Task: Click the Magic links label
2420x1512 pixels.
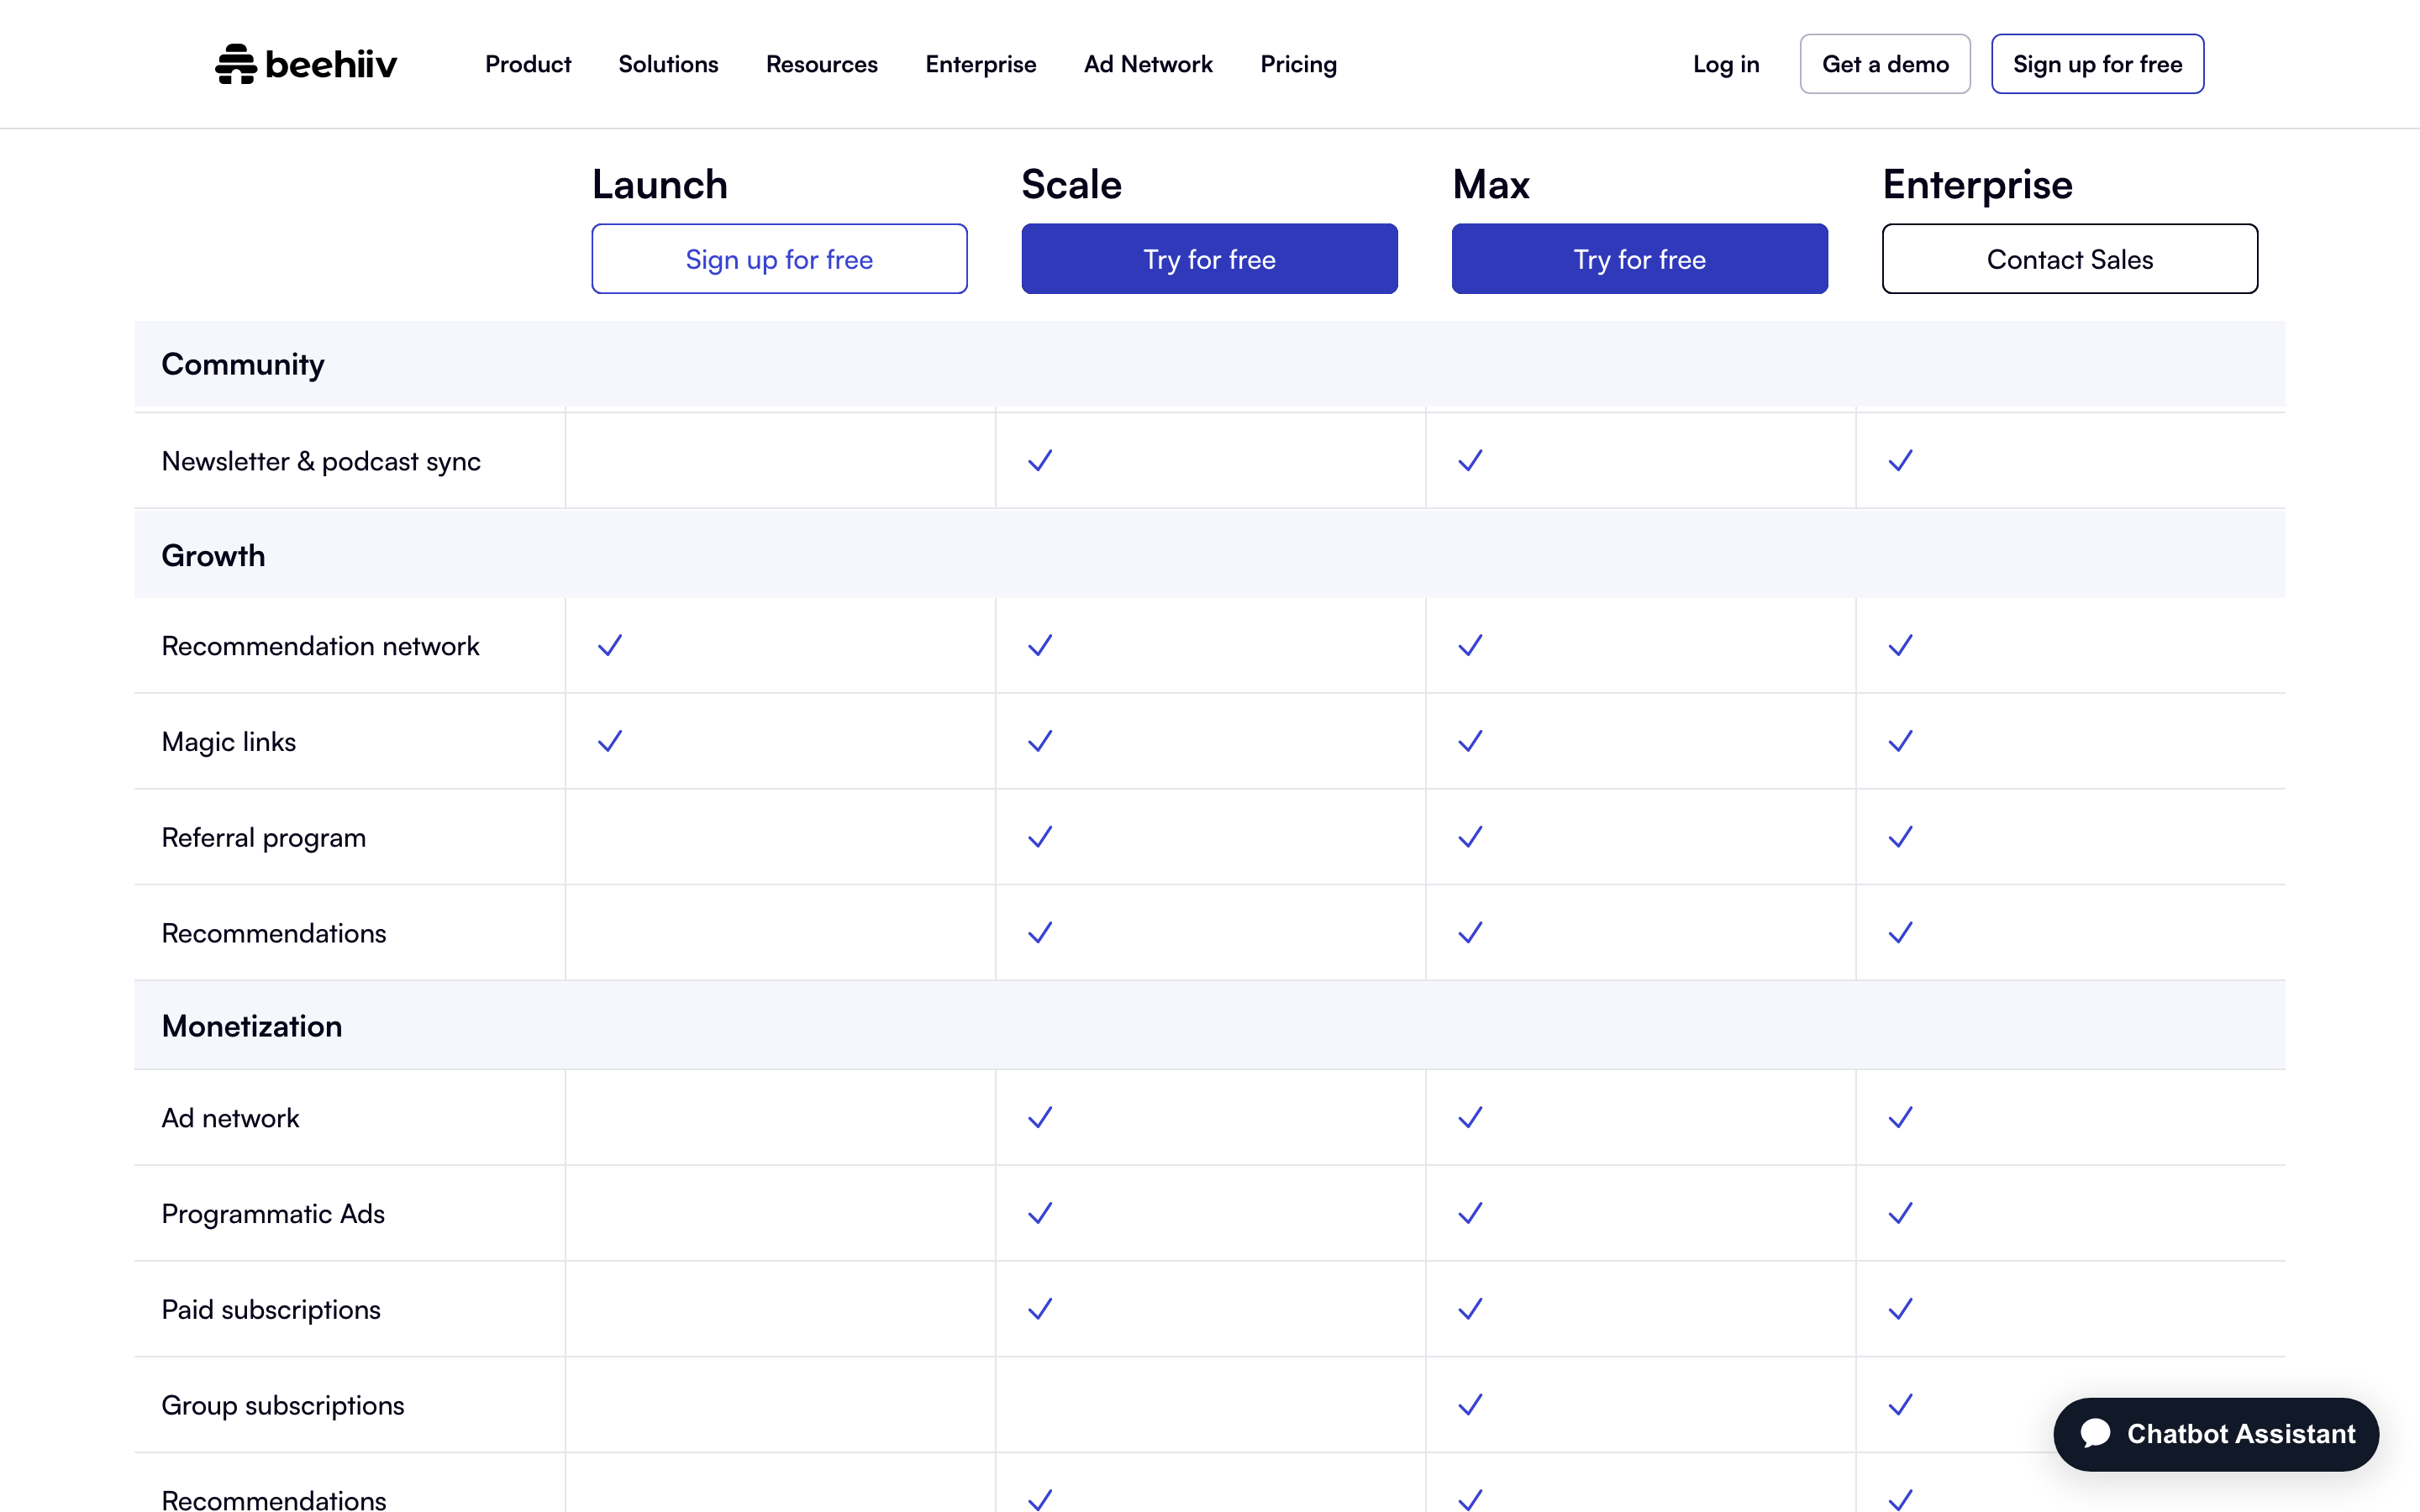Action: (229, 742)
